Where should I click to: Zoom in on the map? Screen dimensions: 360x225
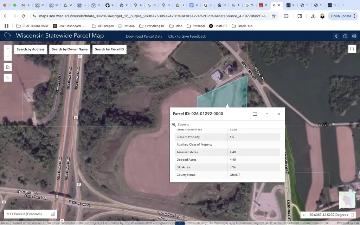pos(8,49)
